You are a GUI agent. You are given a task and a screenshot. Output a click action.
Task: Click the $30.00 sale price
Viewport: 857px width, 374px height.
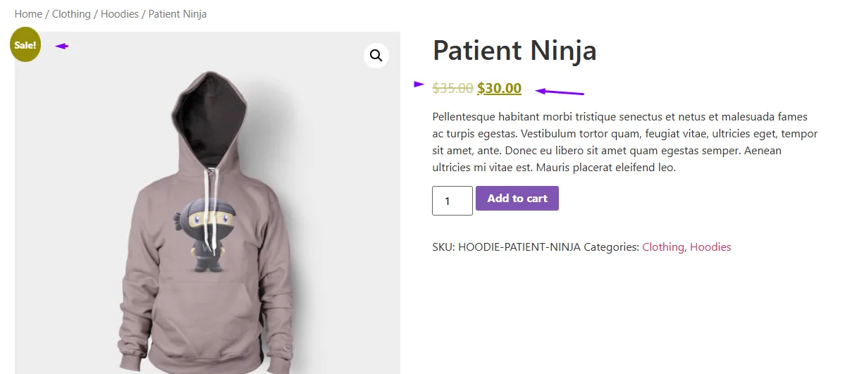click(499, 88)
